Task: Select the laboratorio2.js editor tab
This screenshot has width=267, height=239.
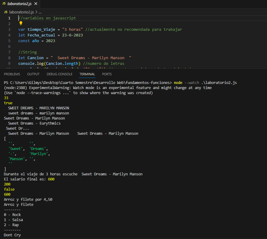Action: (x=19, y=4)
